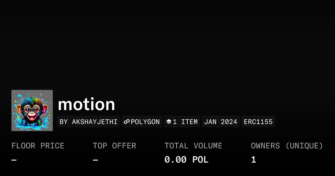Click the stacked layers icon beside 1 ITEM
Viewport: 335px width, 176px height.
point(169,122)
